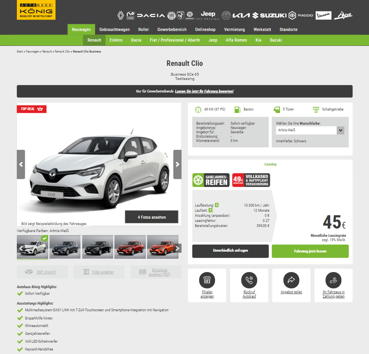Click 'Unverbindlich anfragen' button
Image resolution: width=369 pixels, height=354 pixels.
(x=231, y=251)
